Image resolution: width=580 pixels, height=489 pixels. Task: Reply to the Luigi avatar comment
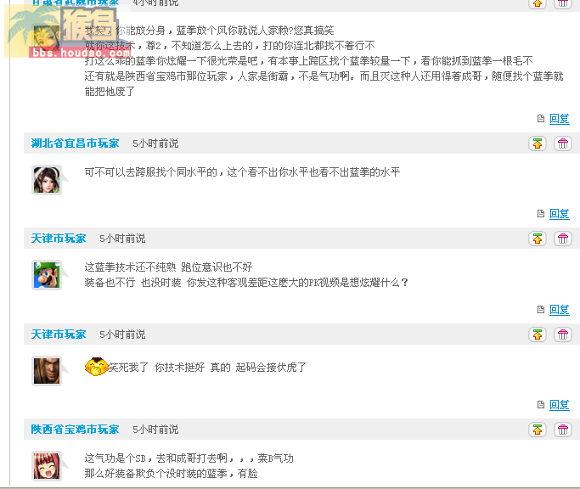pyautogui.click(x=559, y=310)
